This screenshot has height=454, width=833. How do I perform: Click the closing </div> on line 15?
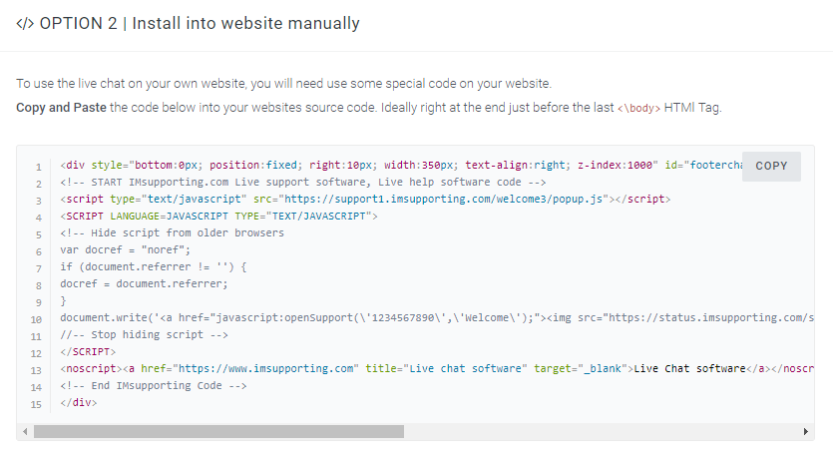click(79, 402)
